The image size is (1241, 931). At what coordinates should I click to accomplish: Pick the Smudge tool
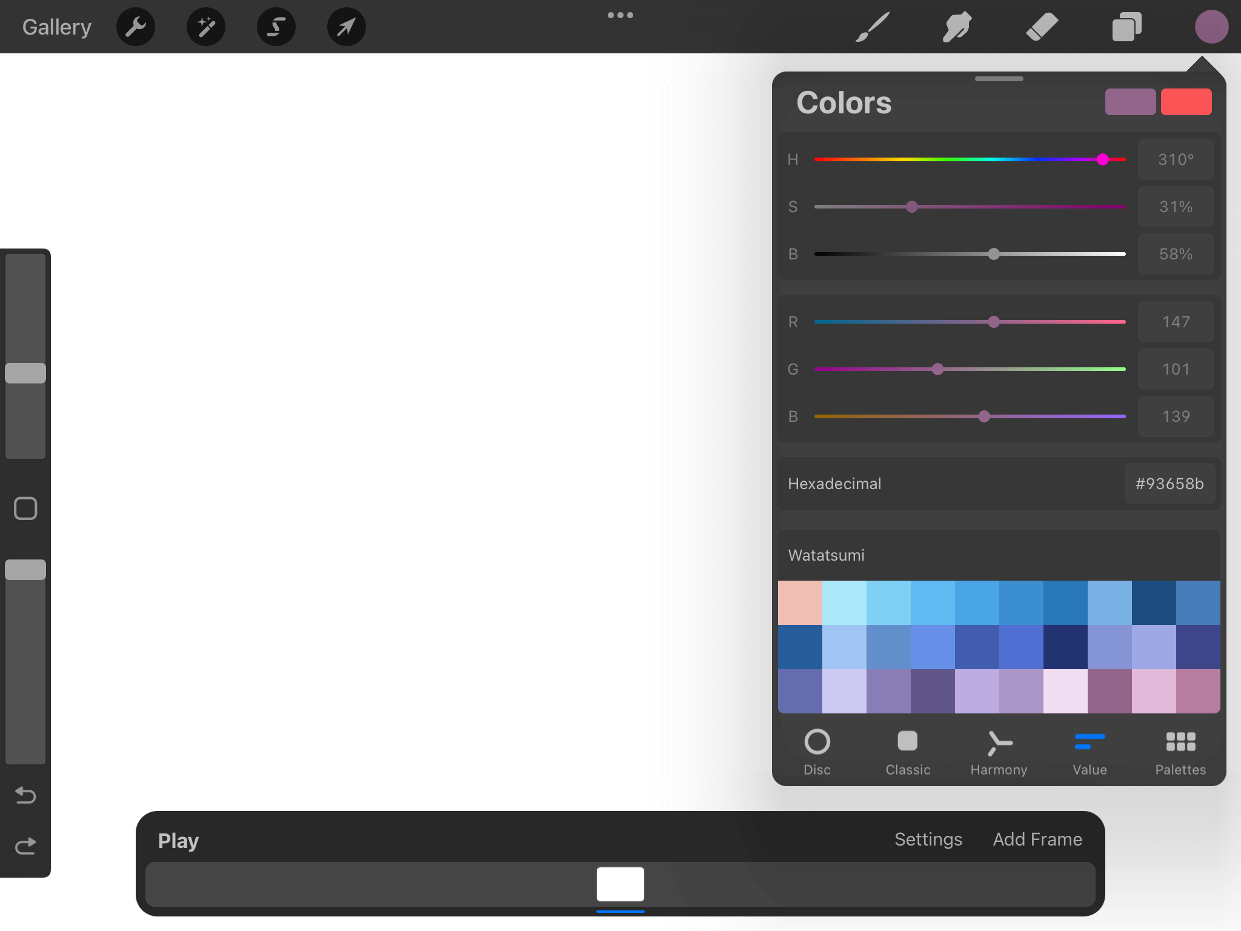957,26
